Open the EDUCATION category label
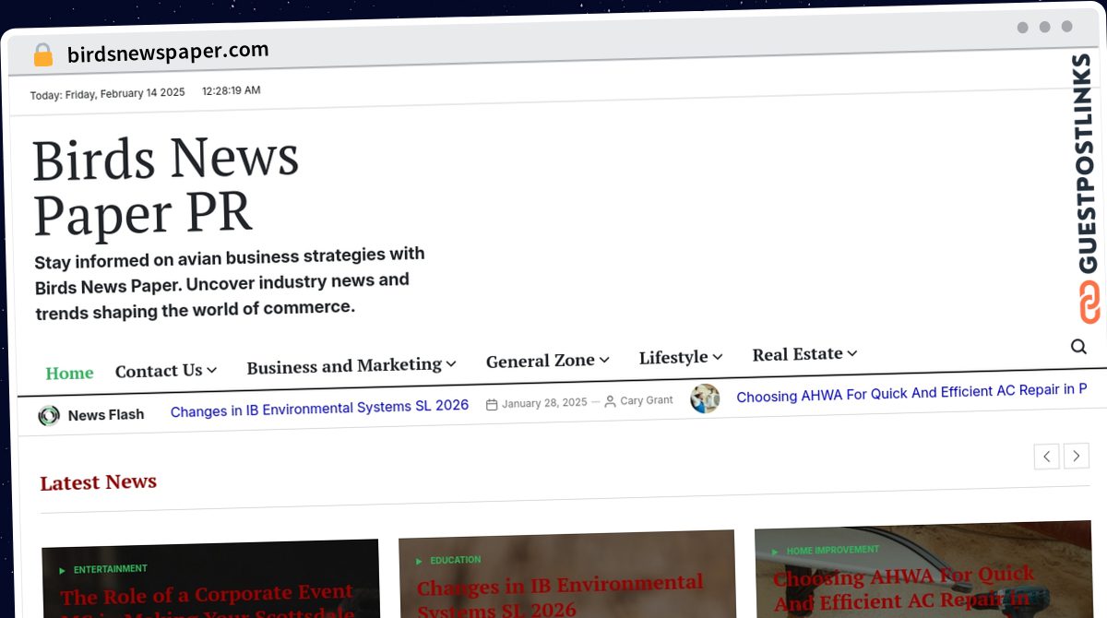Image resolution: width=1107 pixels, height=618 pixels. pyautogui.click(x=456, y=560)
